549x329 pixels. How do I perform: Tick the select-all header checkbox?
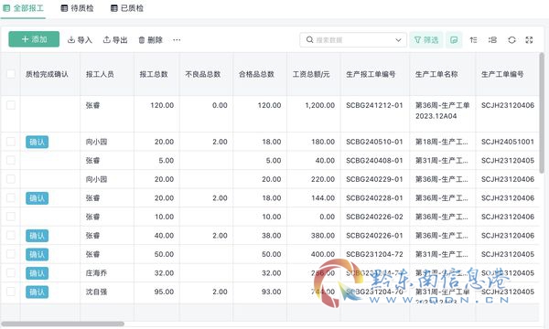11,74
